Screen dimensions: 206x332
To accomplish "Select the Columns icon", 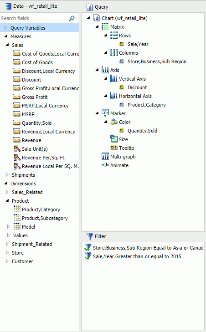I will pos(114,52).
